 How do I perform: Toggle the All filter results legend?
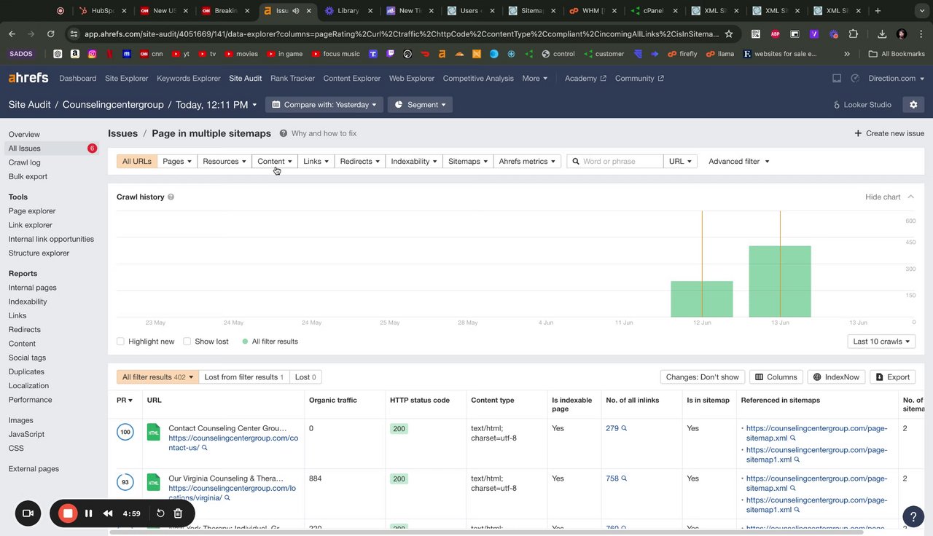tap(270, 342)
